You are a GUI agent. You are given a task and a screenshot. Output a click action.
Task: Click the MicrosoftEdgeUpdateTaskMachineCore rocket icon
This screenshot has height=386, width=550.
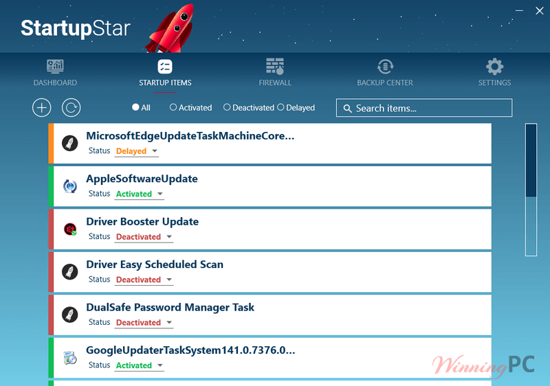tap(70, 144)
